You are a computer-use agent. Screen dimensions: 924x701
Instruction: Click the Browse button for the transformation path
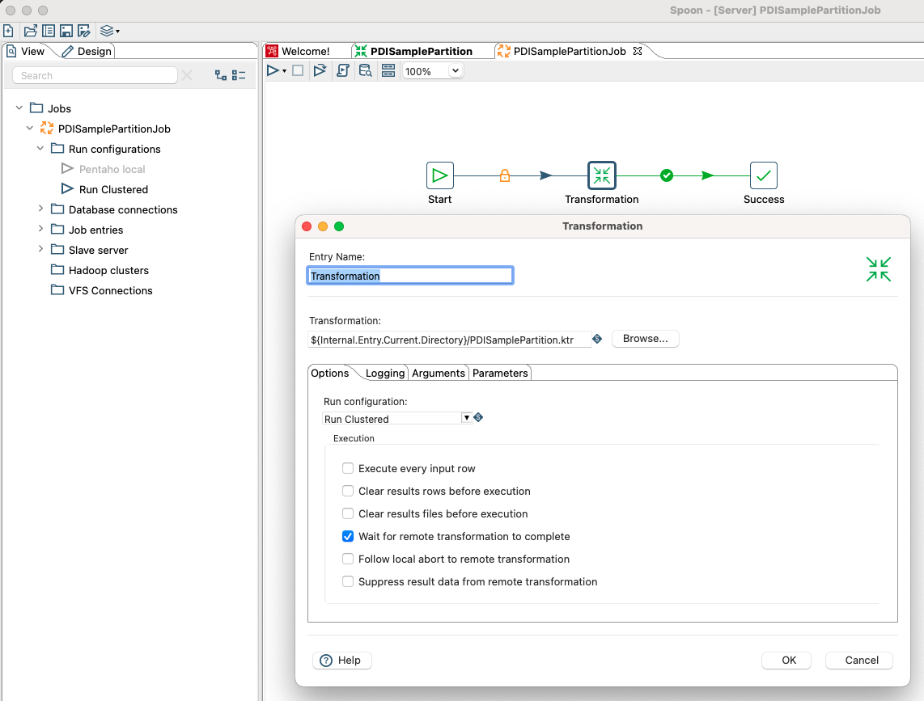point(645,338)
